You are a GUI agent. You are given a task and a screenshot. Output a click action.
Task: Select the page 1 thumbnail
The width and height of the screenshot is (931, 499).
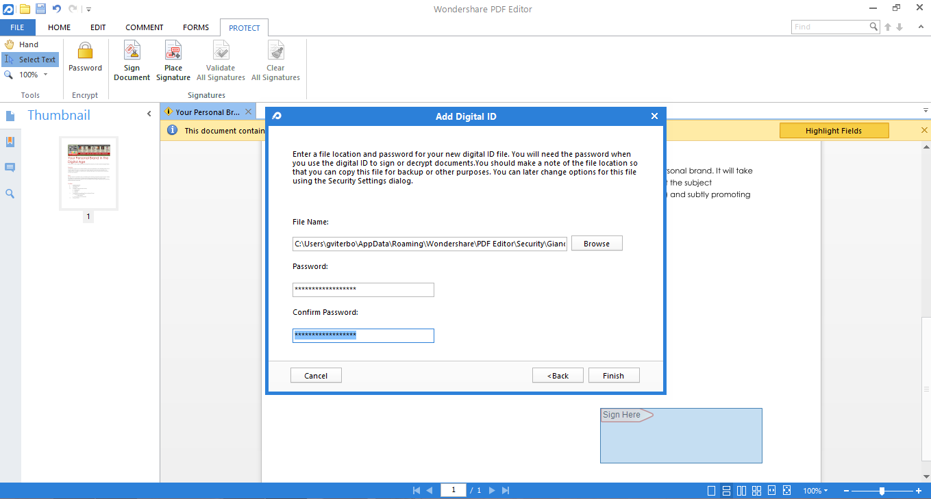(88, 173)
